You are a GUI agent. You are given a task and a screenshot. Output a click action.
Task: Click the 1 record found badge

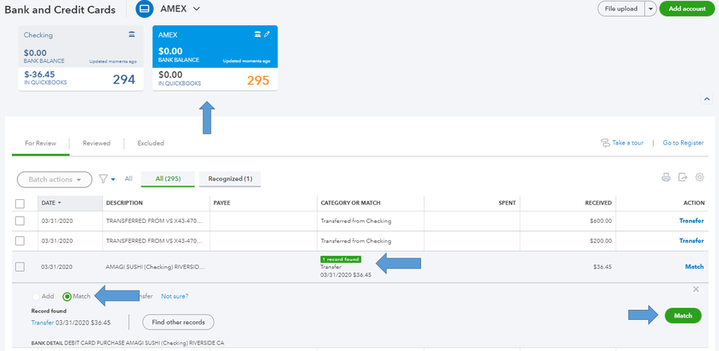[x=341, y=260]
